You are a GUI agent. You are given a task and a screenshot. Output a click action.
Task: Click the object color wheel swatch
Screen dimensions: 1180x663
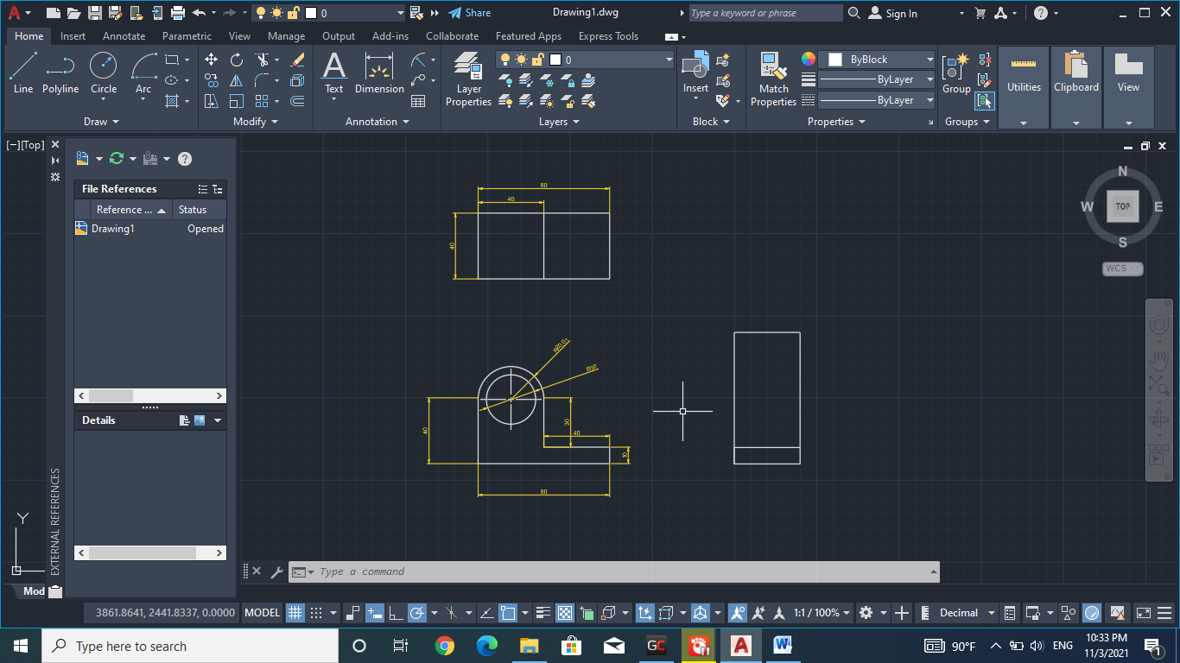coord(808,60)
